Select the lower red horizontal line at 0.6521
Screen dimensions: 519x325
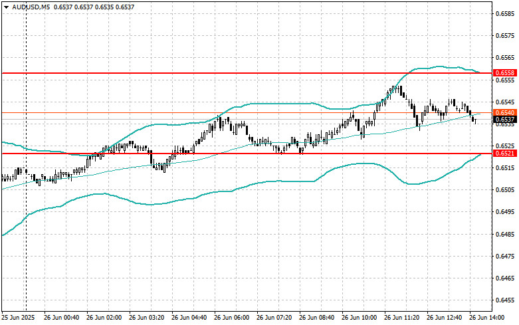247,154
